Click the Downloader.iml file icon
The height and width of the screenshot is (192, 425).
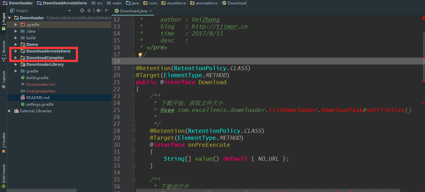(x=23, y=84)
